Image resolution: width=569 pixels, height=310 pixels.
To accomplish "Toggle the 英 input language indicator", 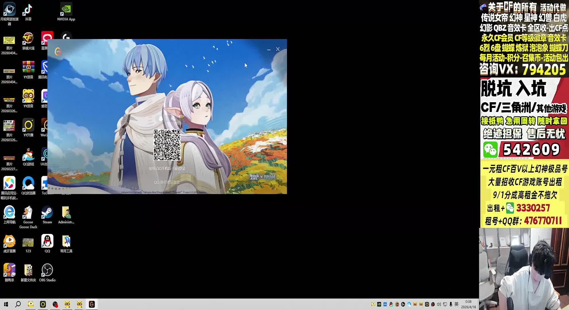I will pyautogui.click(x=456, y=304).
